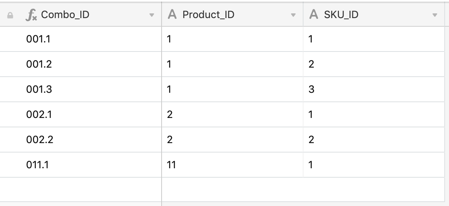Click the SKU_ID cell showing 3
The image size is (449, 206).
(374, 89)
